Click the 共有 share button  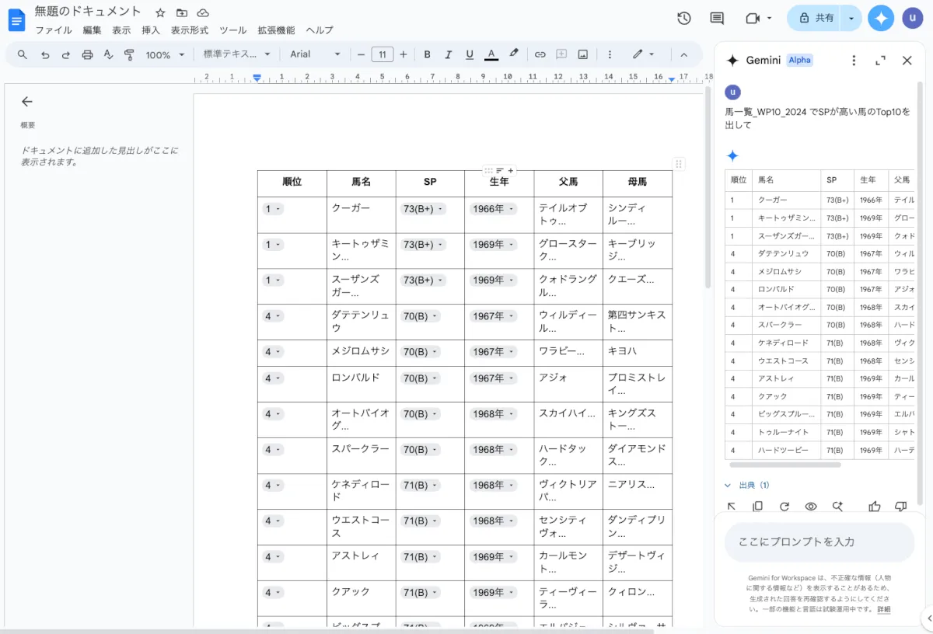815,18
